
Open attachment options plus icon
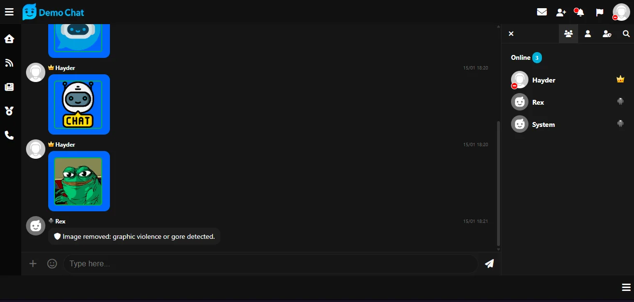click(33, 263)
